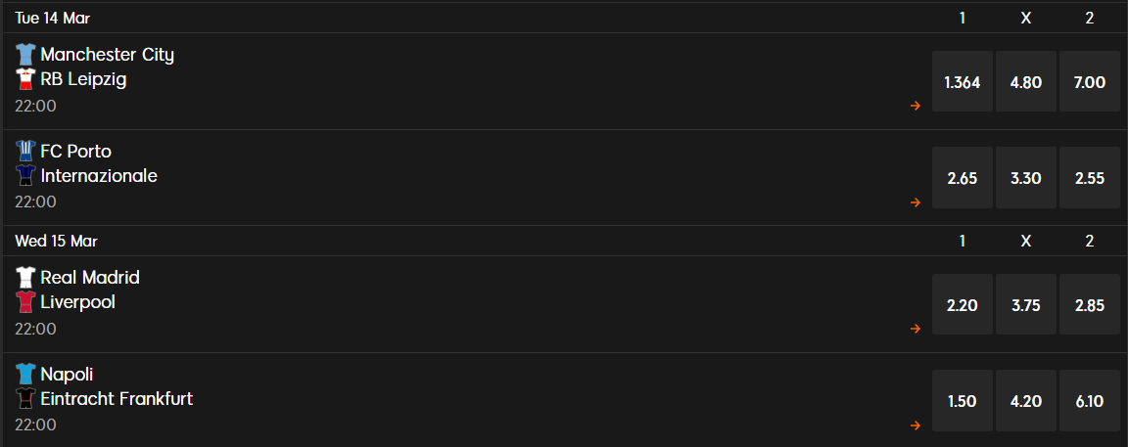Image resolution: width=1128 pixels, height=447 pixels.
Task: Select Internazionale win odds 2.55
Action: click(1090, 177)
